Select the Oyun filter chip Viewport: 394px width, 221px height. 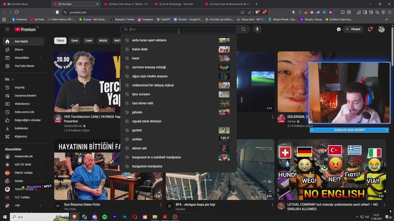pos(74,41)
